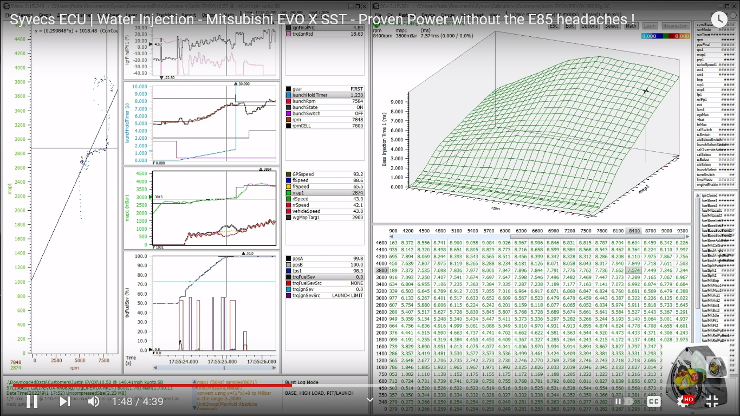Click the Select button above 3D map
The height and width of the screenshot is (416, 740).
click(612, 26)
